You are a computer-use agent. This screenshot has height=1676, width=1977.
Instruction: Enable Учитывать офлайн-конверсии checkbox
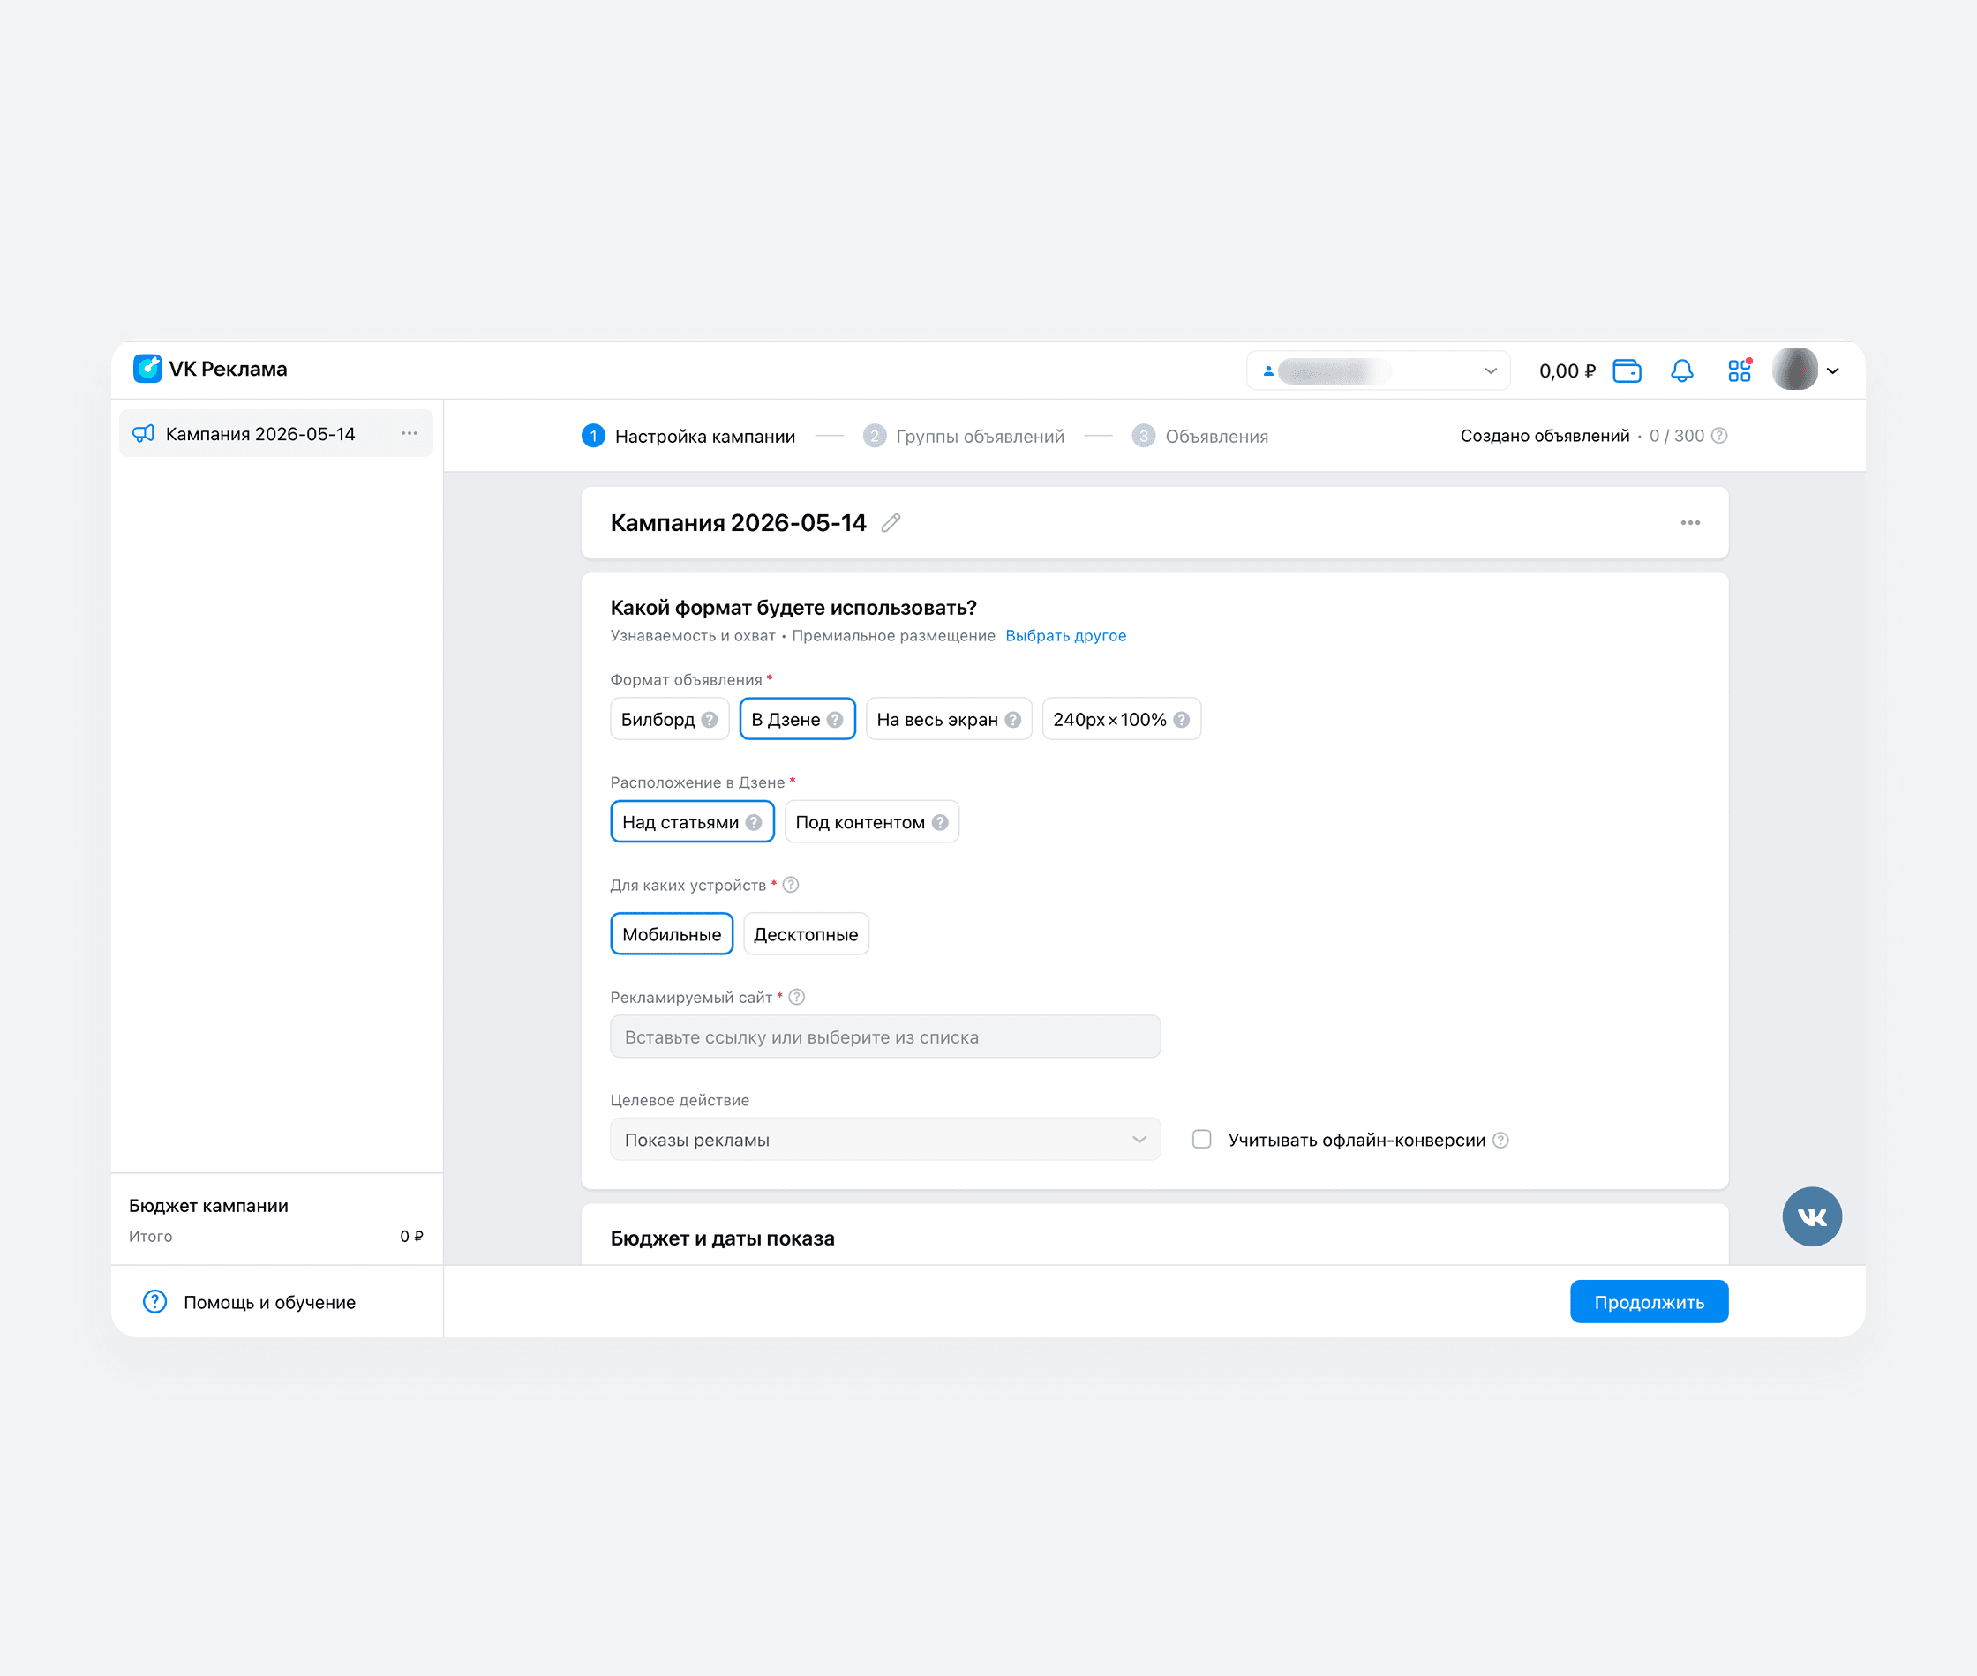pyautogui.click(x=1201, y=1139)
